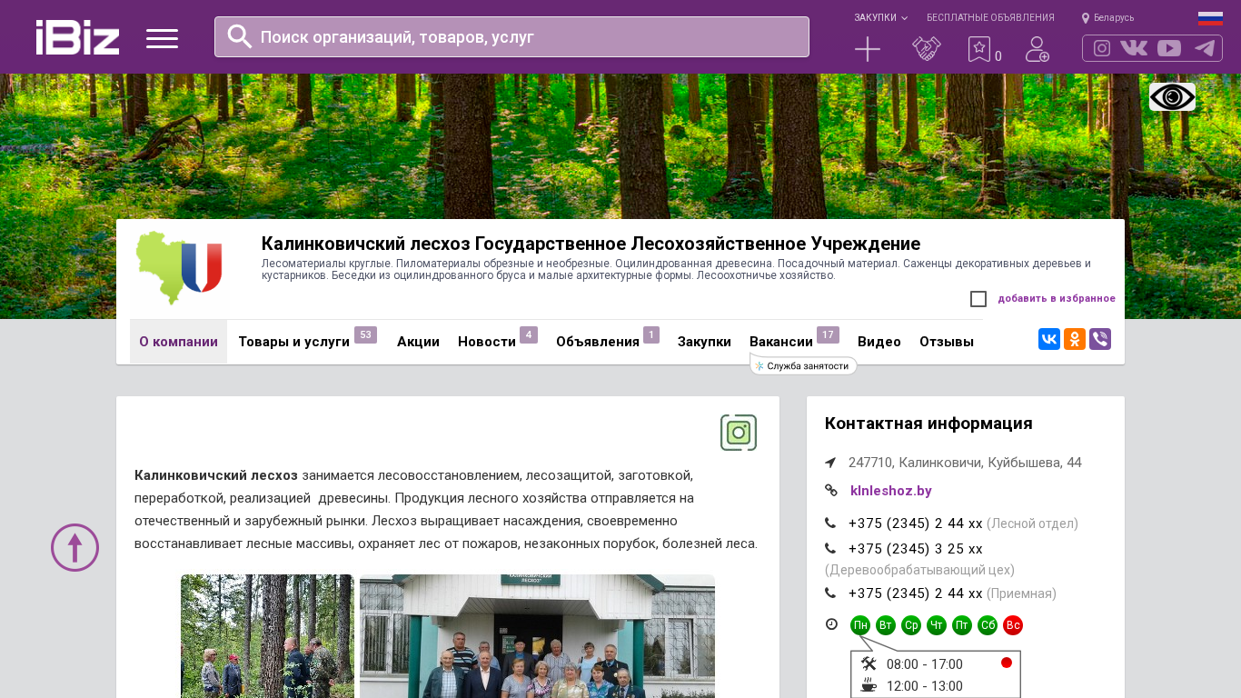
Task: Open the Вакансии tab
Action: pos(780,342)
